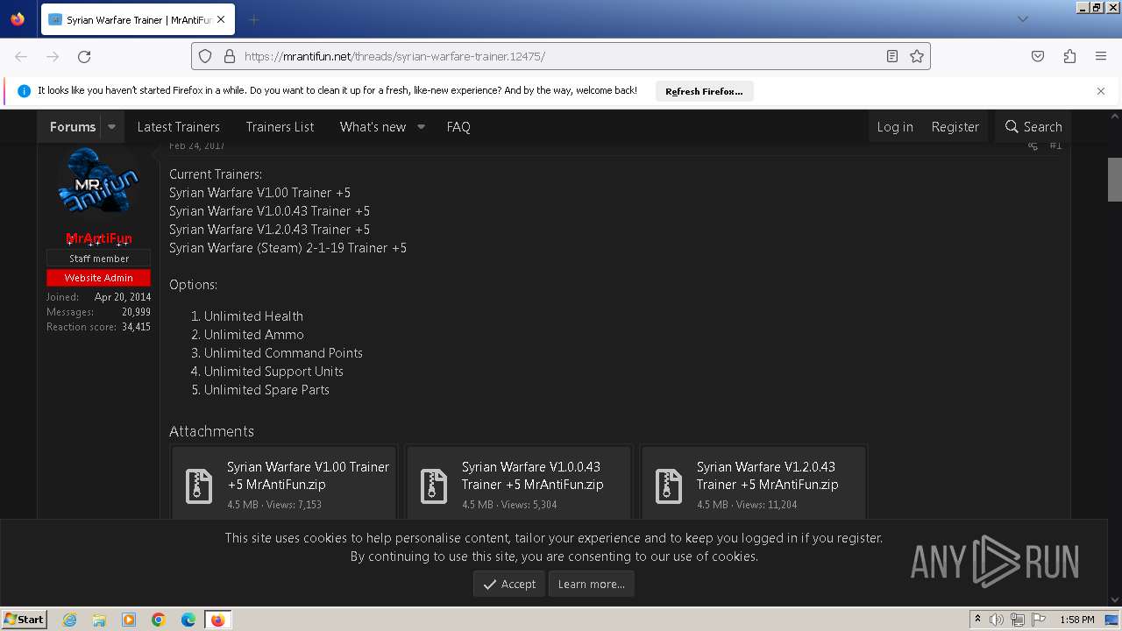Open the Firefox hamburger application menu
The width and height of the screenshot is (1122, 631).
point(1101,56)
